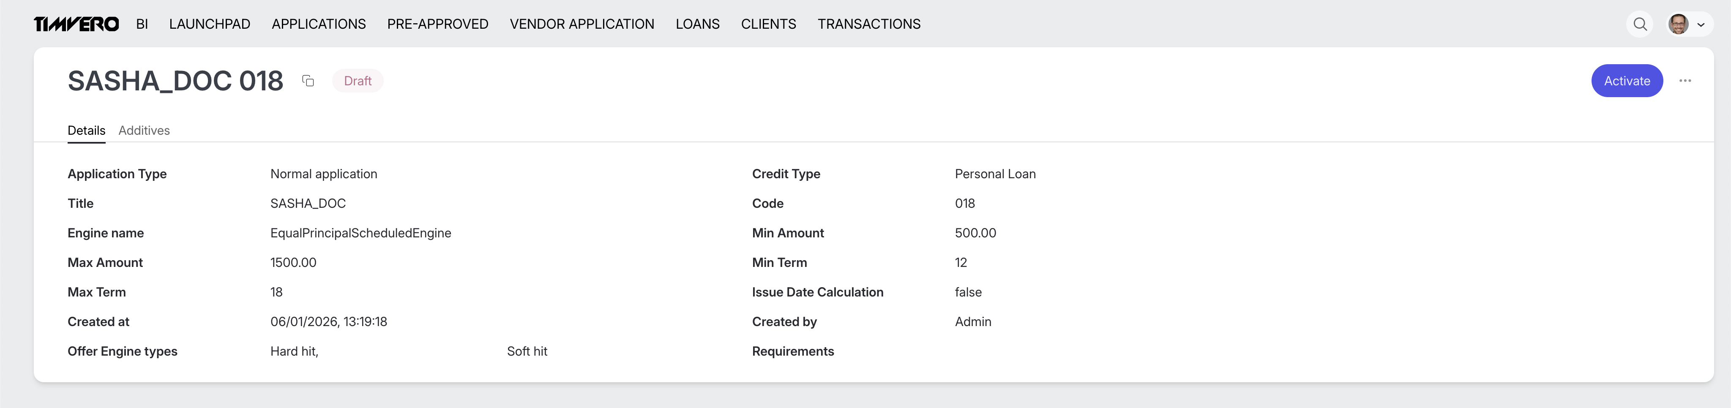Click the user avatar picture

1678,24
